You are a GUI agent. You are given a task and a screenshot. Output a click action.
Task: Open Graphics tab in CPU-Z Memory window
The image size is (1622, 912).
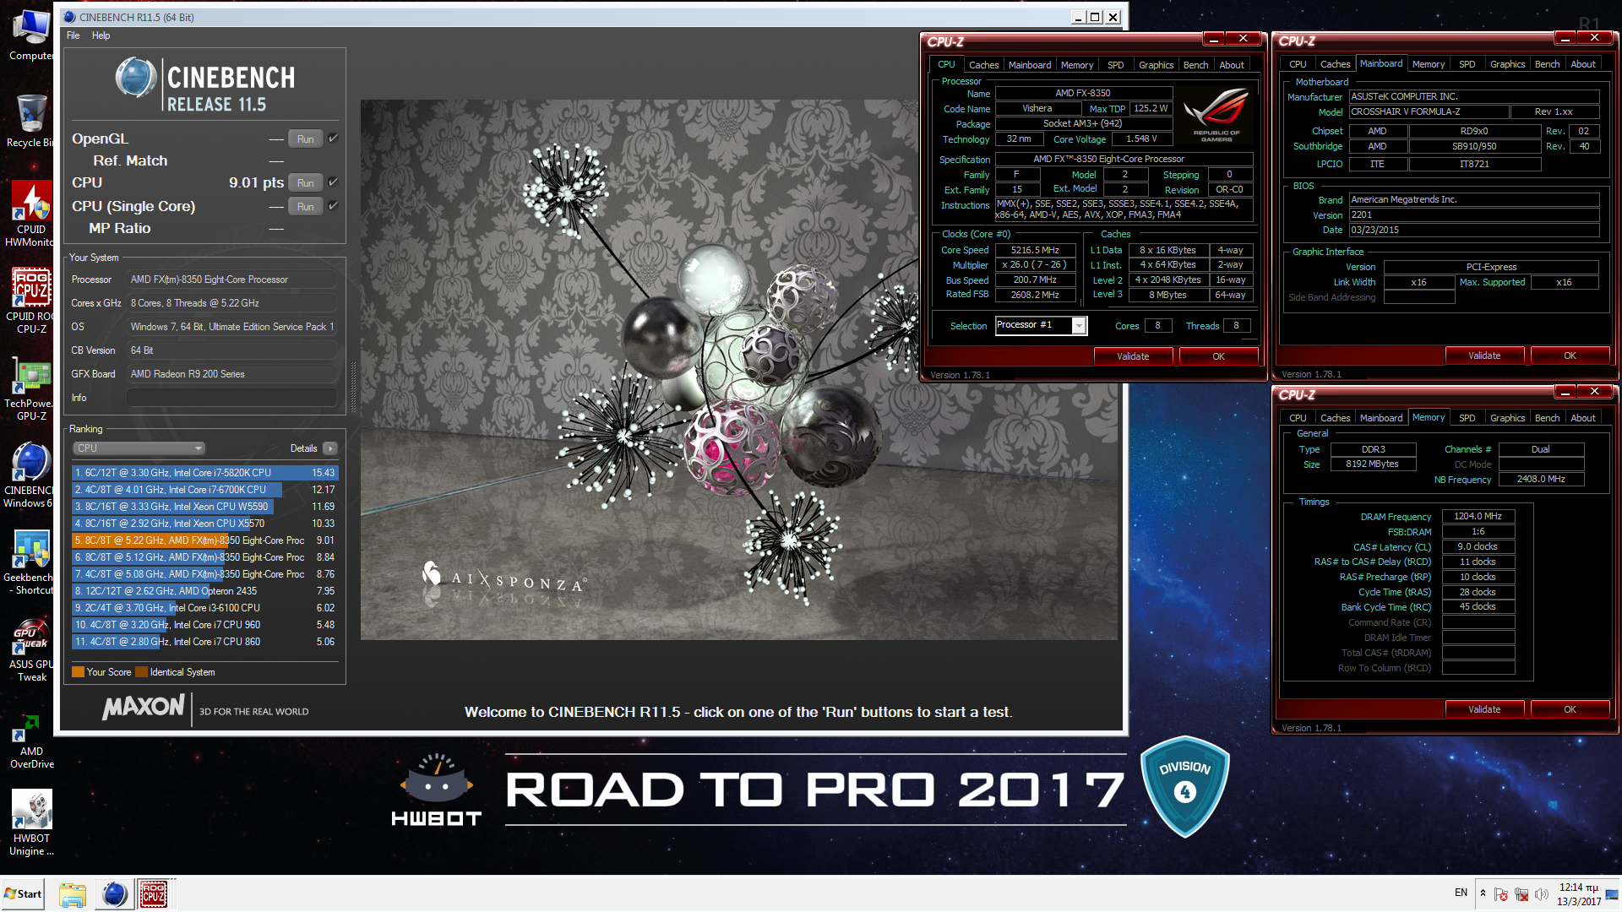click(1507, 418)
